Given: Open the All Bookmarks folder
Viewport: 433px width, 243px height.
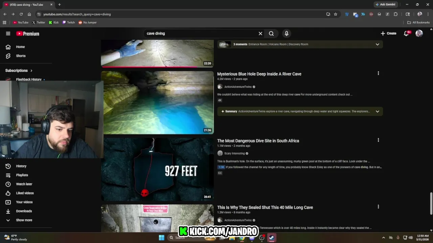Looking at the screenshot, I should [x=418, y=23].
